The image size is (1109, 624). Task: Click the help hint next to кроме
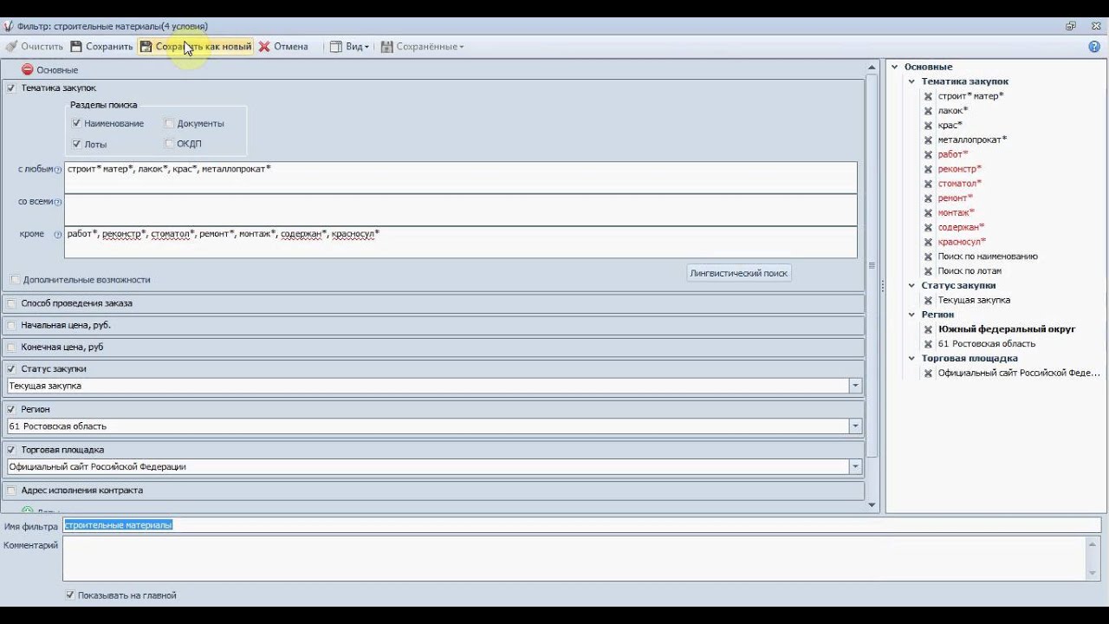58,234
